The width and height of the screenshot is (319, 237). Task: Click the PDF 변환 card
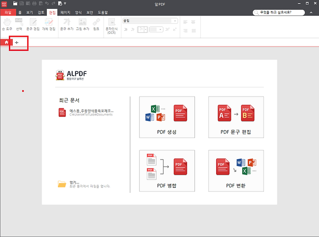click(236, 171)
